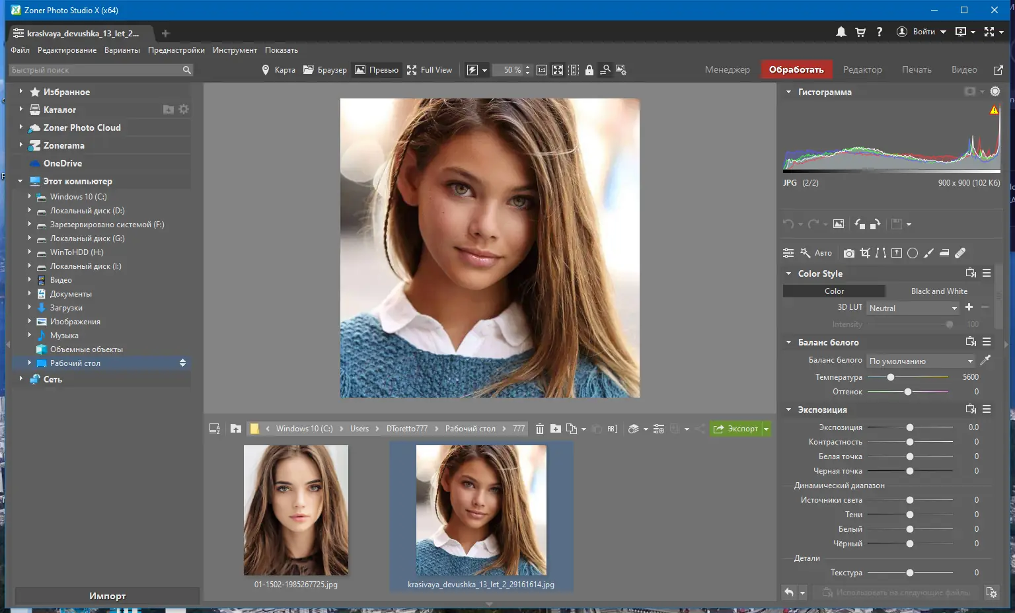The width and height of the screenshot is (1015, 613).
Task: Select the Crop tool icon
Action: 865,253
